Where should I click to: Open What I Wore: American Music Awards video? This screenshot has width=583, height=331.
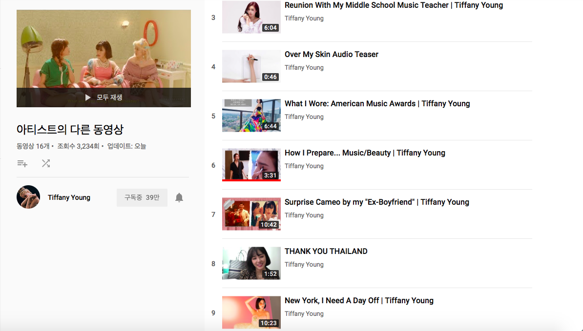pos(377,104)
